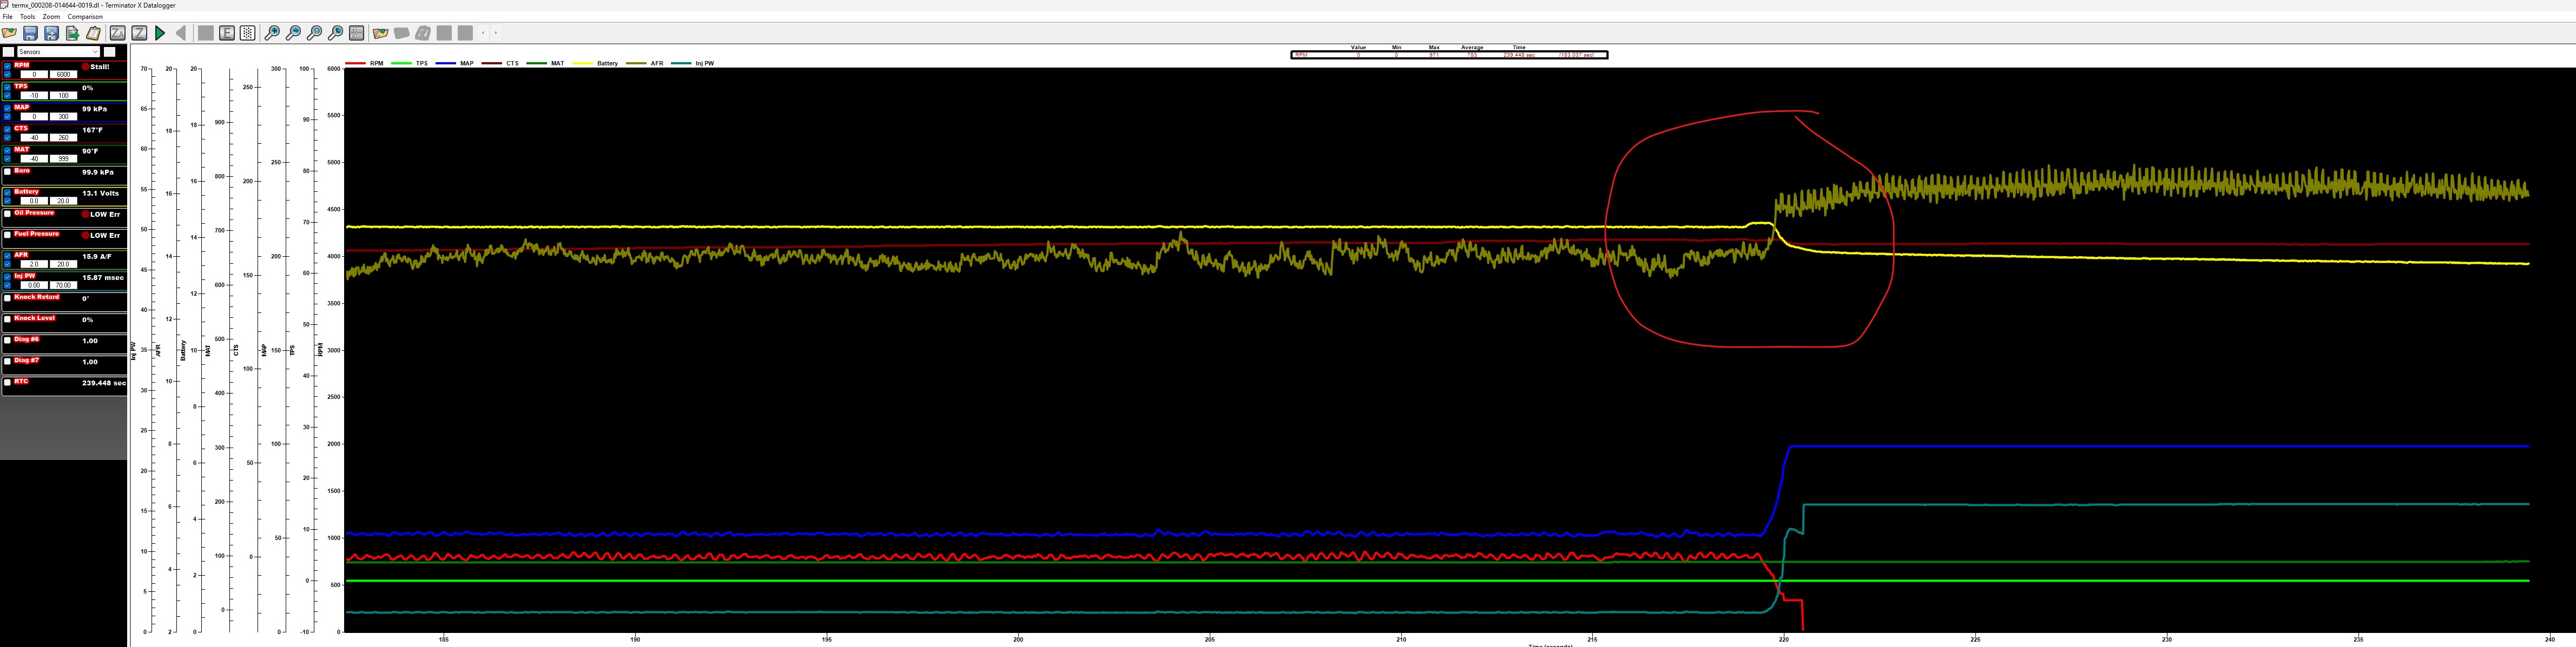Click the Save As floppy-plus icon
Viewport: 2576px width, 647px height.
coord(51,33)
